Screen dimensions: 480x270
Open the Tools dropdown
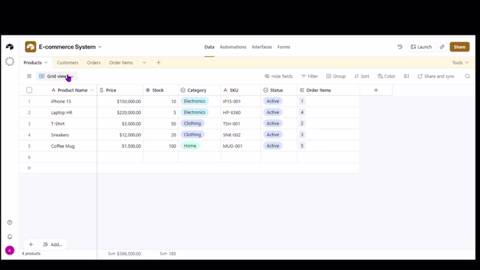pyautogui.click(x=460, y=62)
